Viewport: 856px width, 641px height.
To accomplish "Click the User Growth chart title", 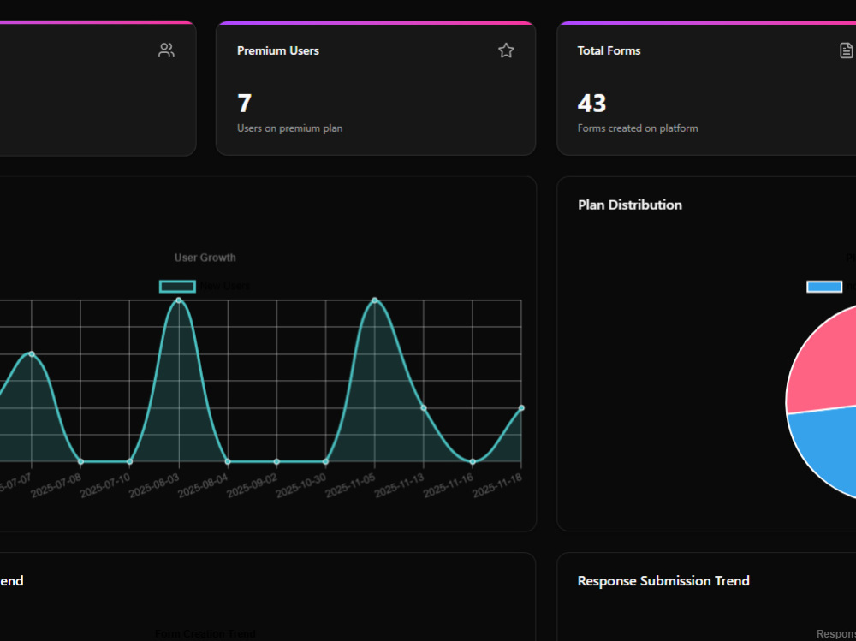I will 205,258.
